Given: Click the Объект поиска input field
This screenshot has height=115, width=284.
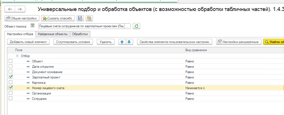Looking at the screenshot, I should (x=82, y=26).
